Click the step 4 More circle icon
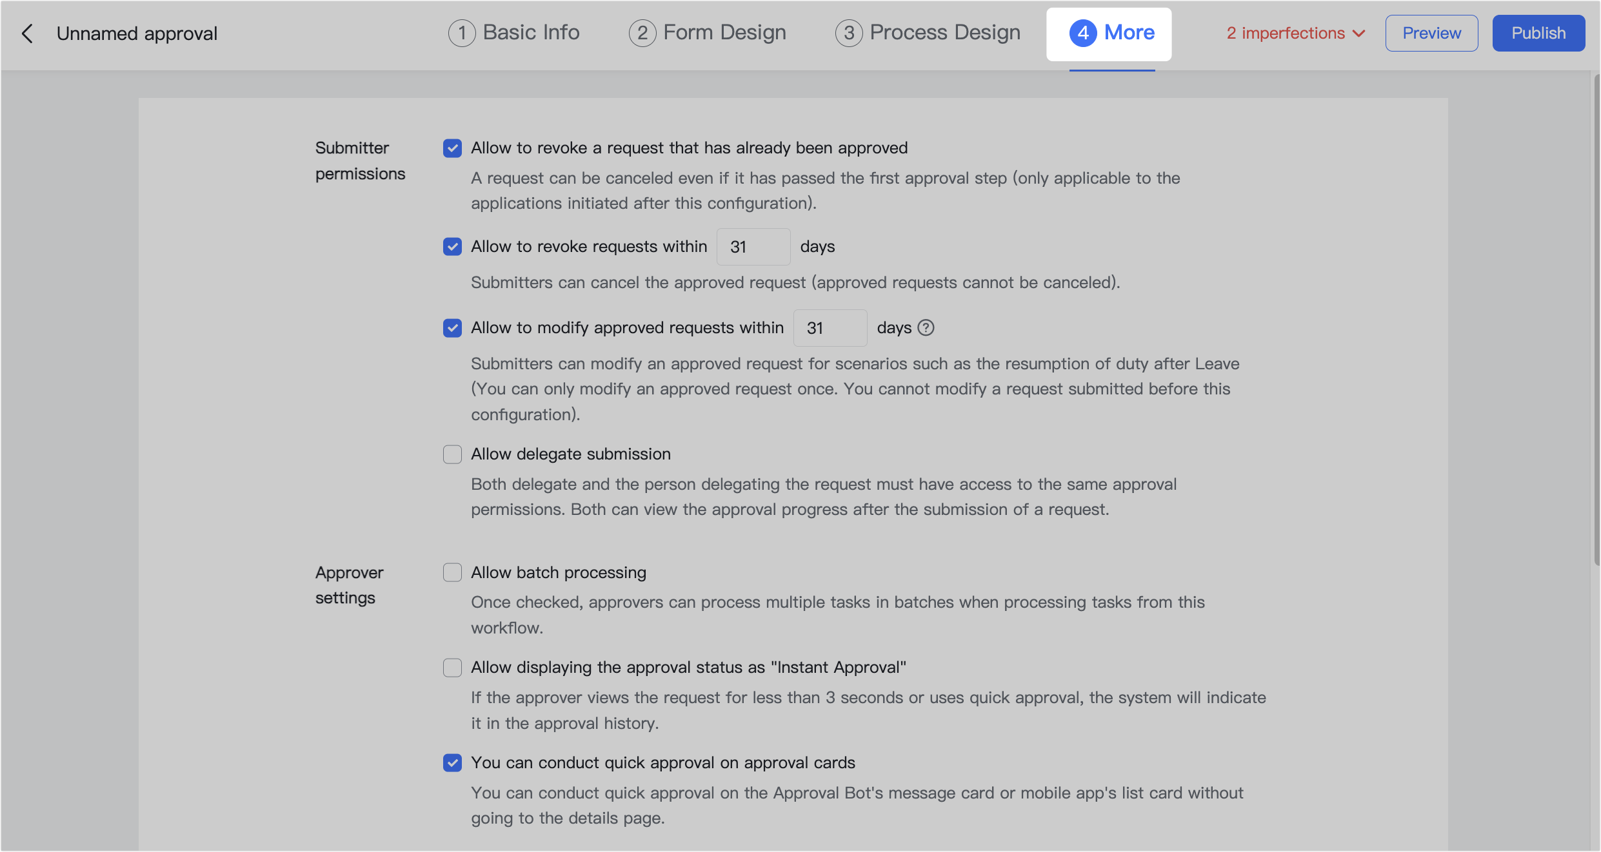The image size is (1601, 852). point(1083,33)
